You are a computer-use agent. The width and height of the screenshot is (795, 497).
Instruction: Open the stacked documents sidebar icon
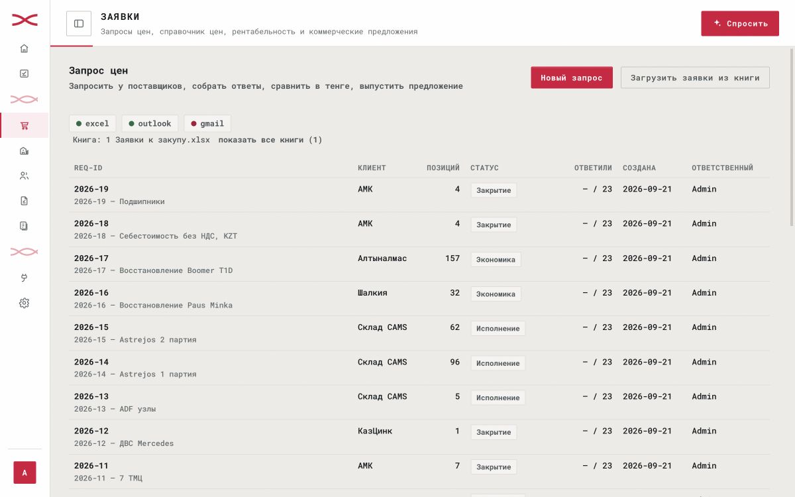pos(25,226)
